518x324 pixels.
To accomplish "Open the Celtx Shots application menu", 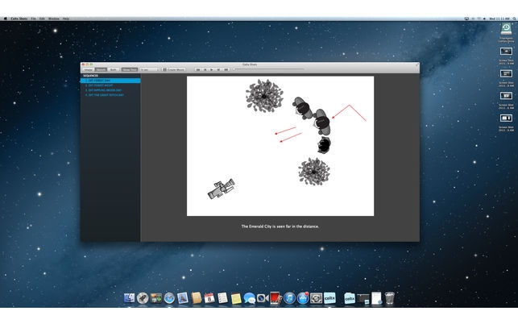I will coord(19,19).
